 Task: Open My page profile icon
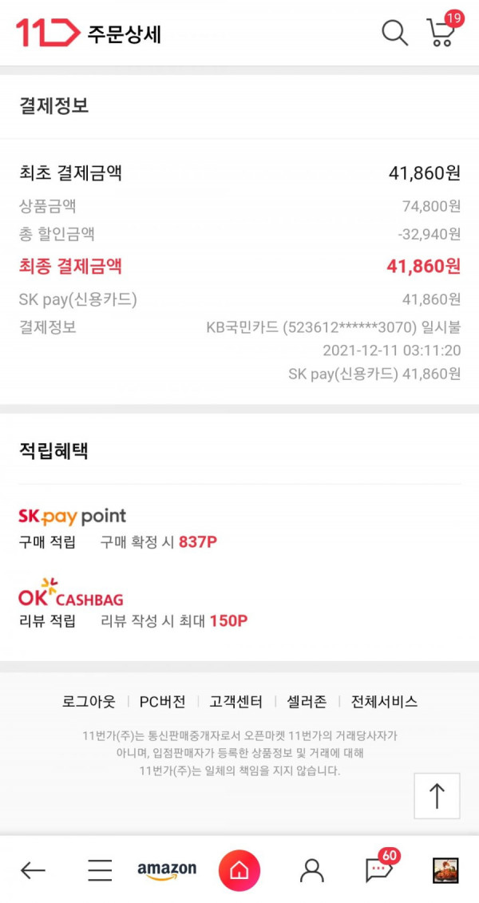[311, 870]
